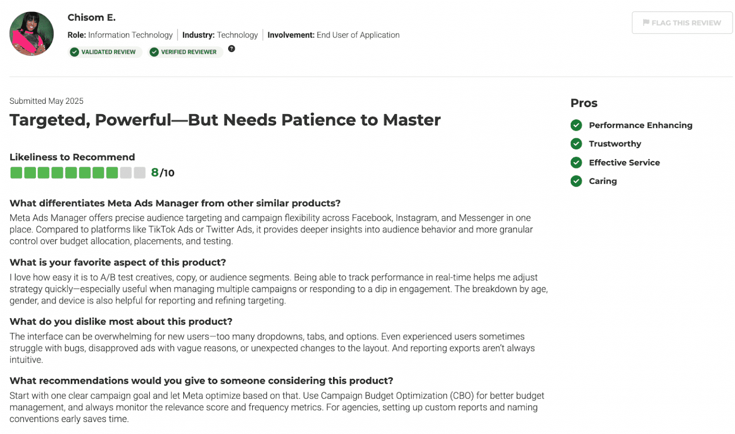The width and height of the screenshot is (735, 434).
Task: Click the first green rating square
Action: [x=16, y=173]
